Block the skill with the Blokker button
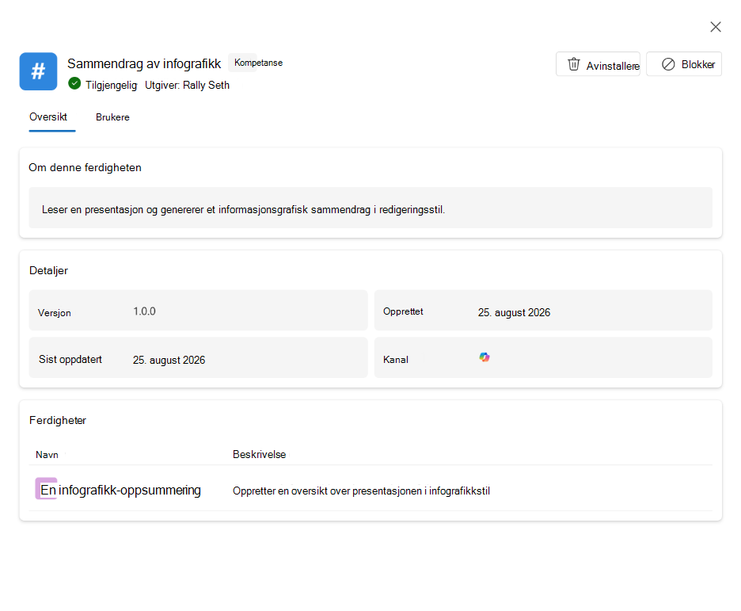This screenshot has width=741, height=611. click(x=684, y=64)
